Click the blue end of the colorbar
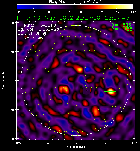Viewport: 140px width, 151px height. [20, 7]
